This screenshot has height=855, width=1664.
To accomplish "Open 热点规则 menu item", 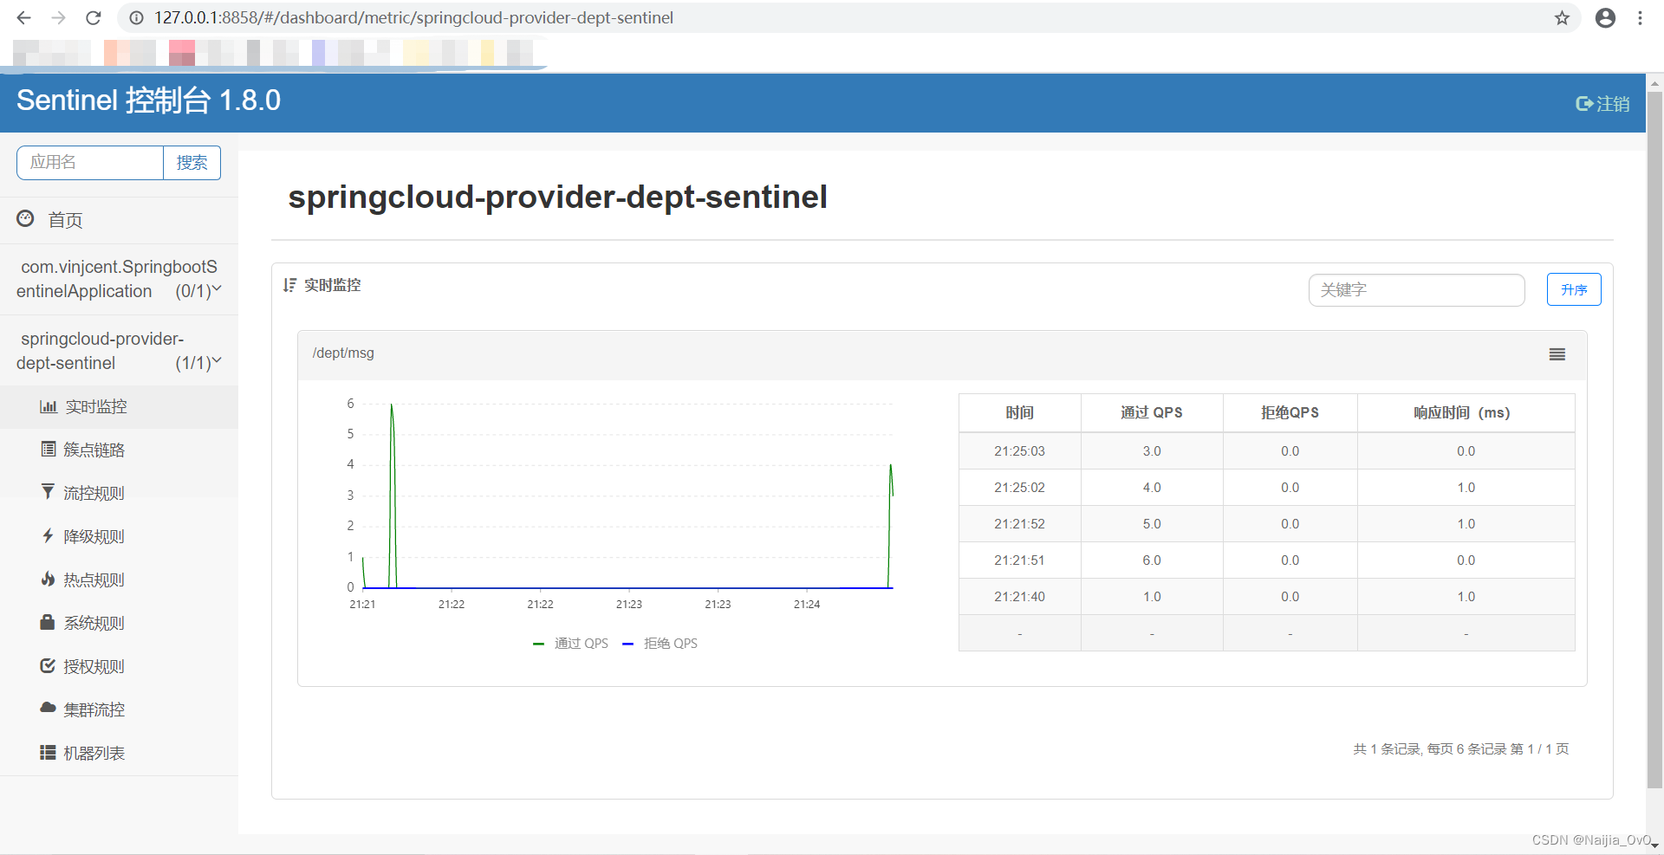I will point(119,580).
